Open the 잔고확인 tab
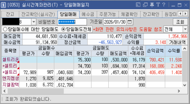 (x=151, y=14)
